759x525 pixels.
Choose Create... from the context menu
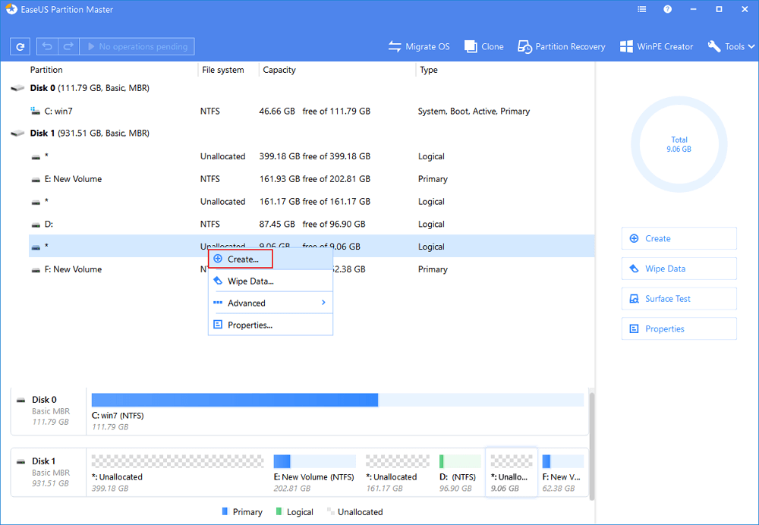coord(241,259)
